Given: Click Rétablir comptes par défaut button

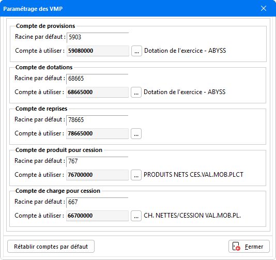Looking at the screenshot, I should click(51, 247).
